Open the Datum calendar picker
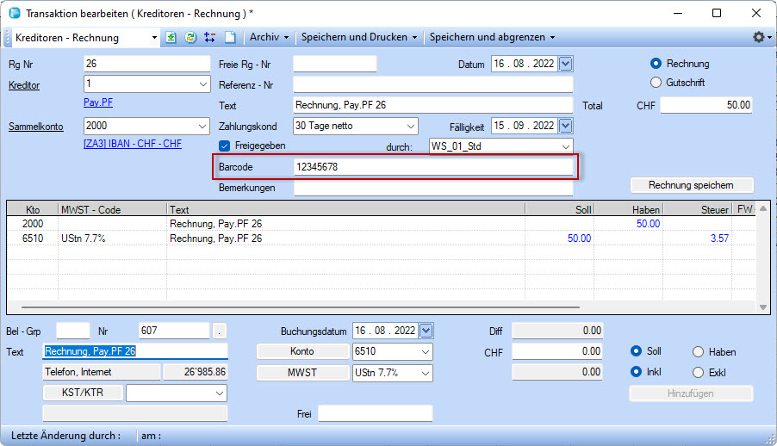 point(566,64)
